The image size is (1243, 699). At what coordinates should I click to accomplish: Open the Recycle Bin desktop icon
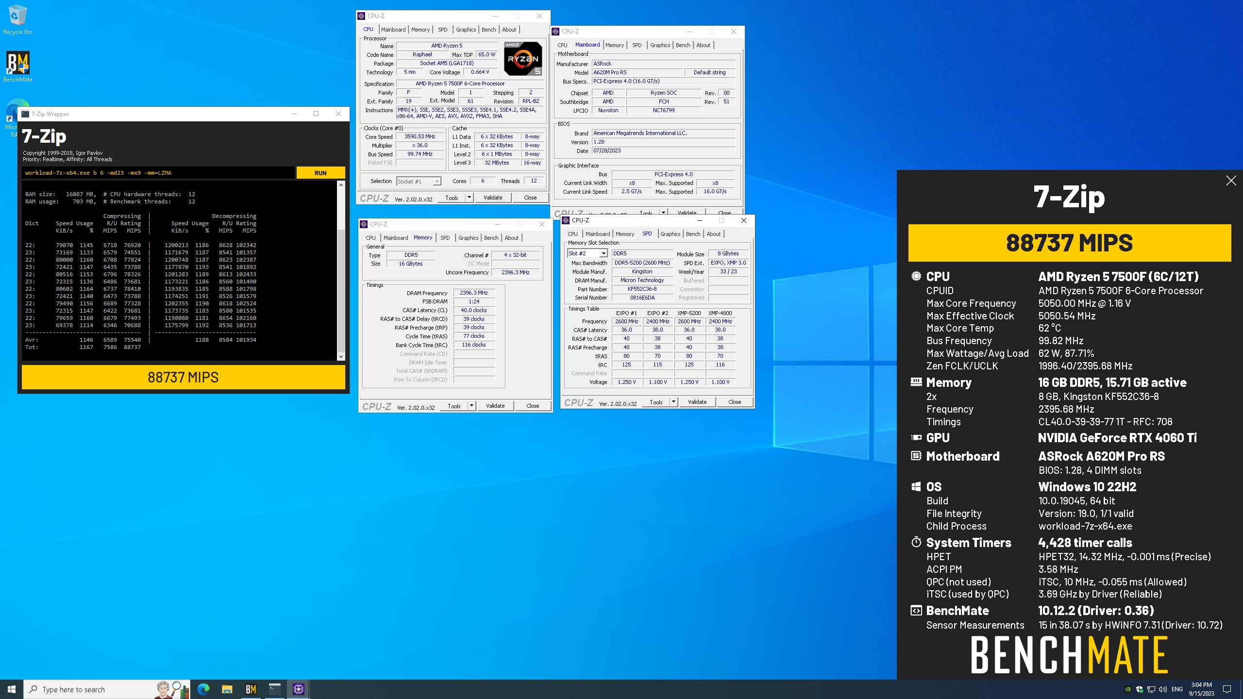coord(17,20)
